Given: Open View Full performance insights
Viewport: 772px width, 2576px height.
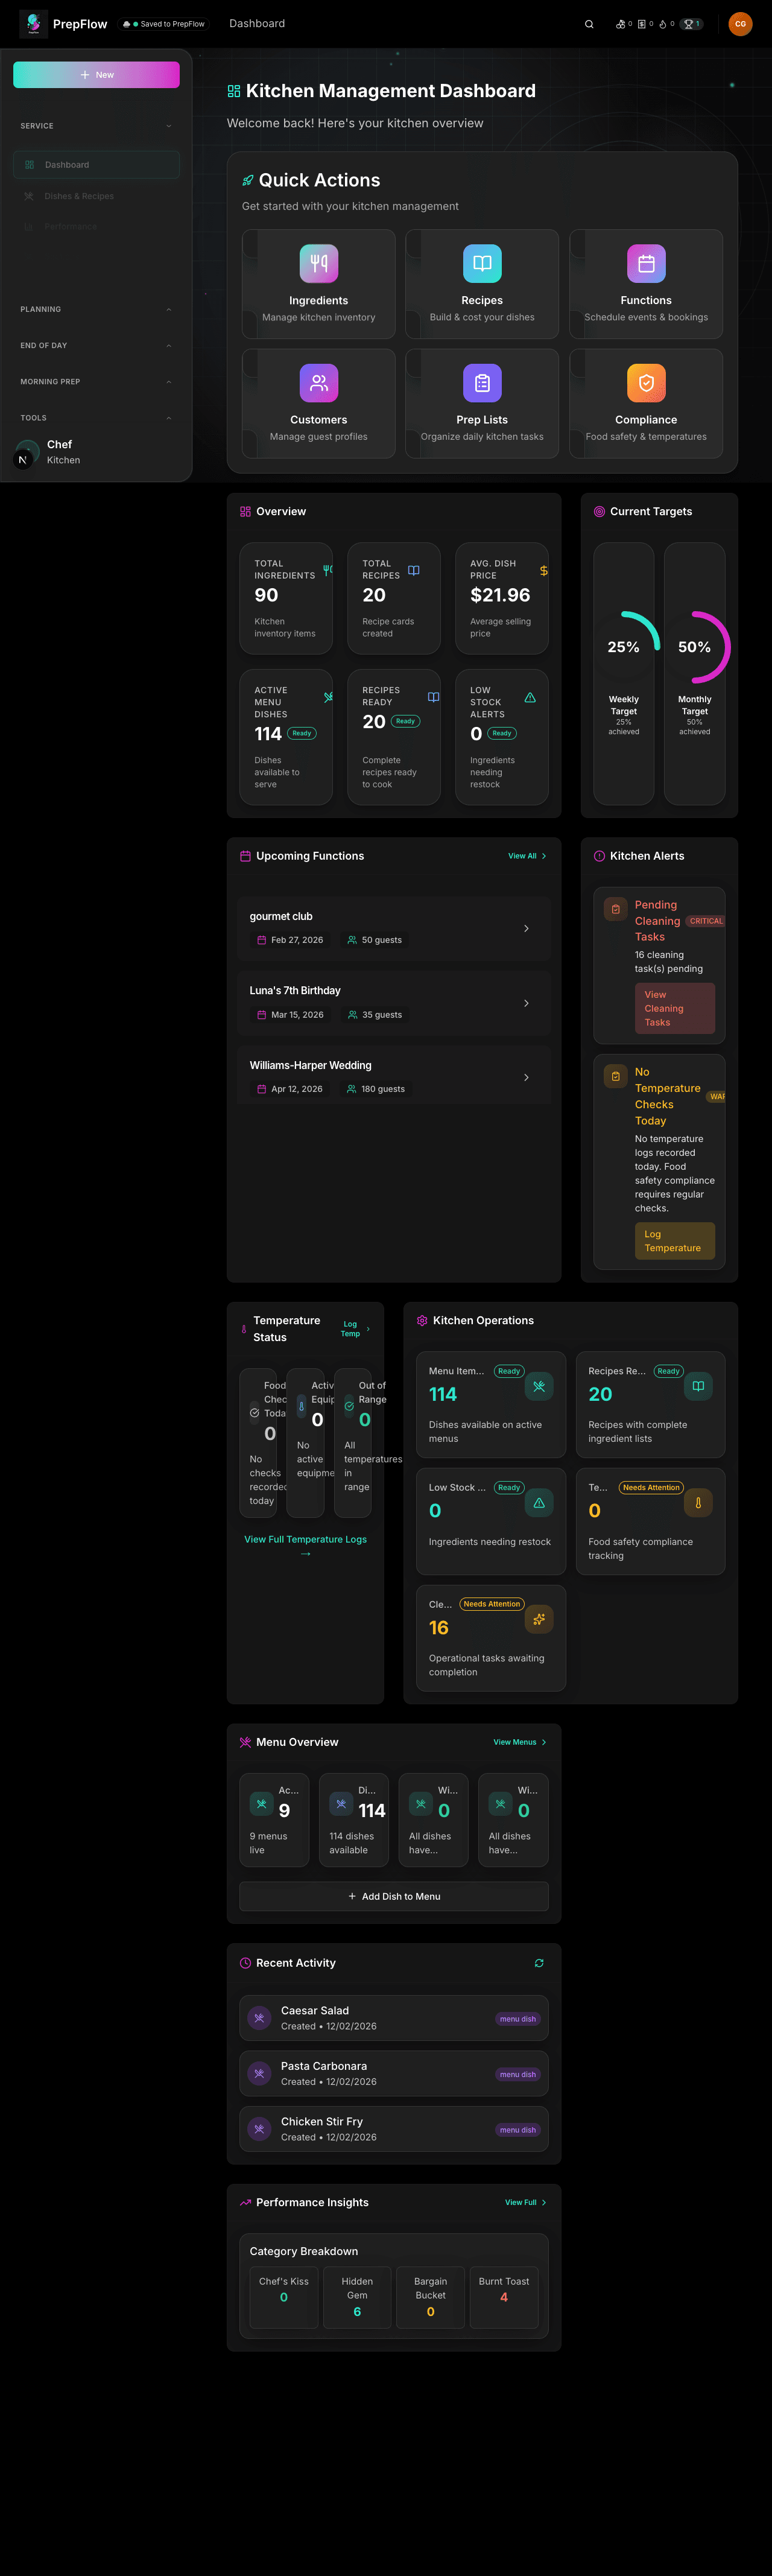Looking at the screenshot, I should pyautogui.click(x=526, y=2202).
